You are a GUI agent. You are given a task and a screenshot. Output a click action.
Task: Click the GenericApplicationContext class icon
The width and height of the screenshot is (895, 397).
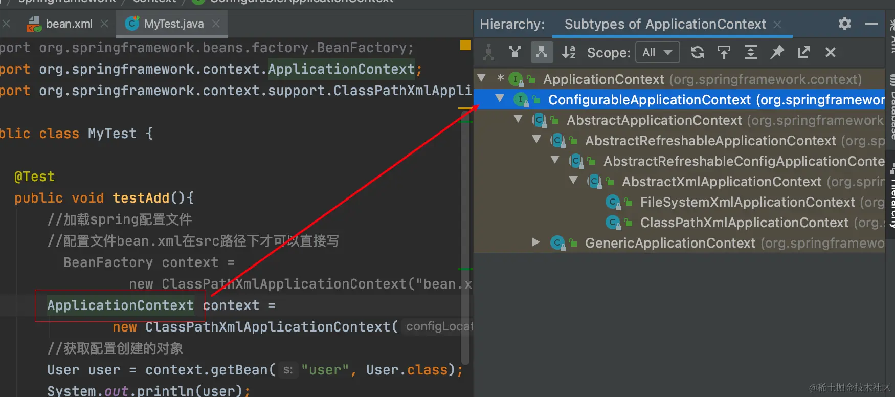coord(557,243)
